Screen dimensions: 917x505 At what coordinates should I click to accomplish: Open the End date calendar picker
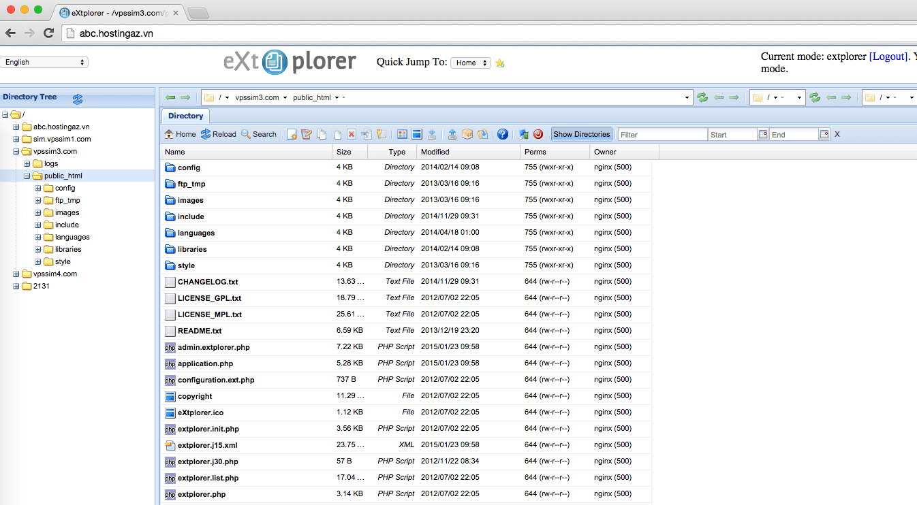tap(824, 134)
